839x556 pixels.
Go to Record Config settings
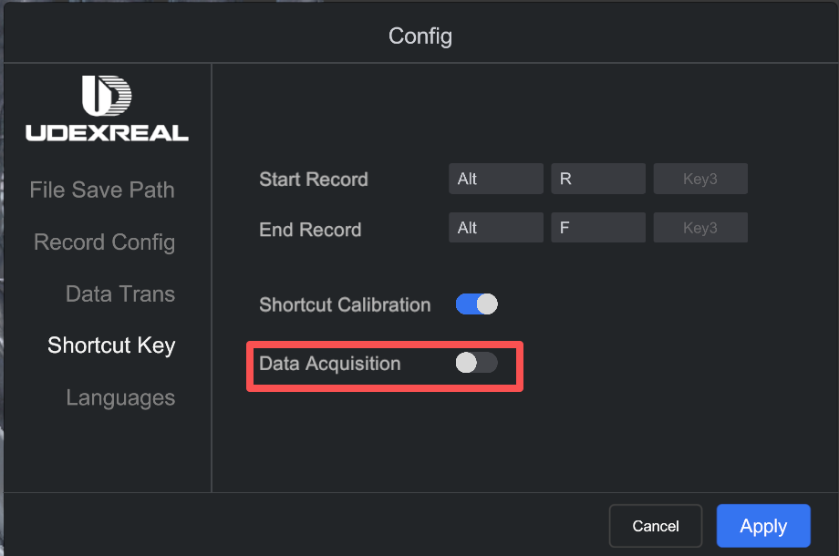[104, 242]
